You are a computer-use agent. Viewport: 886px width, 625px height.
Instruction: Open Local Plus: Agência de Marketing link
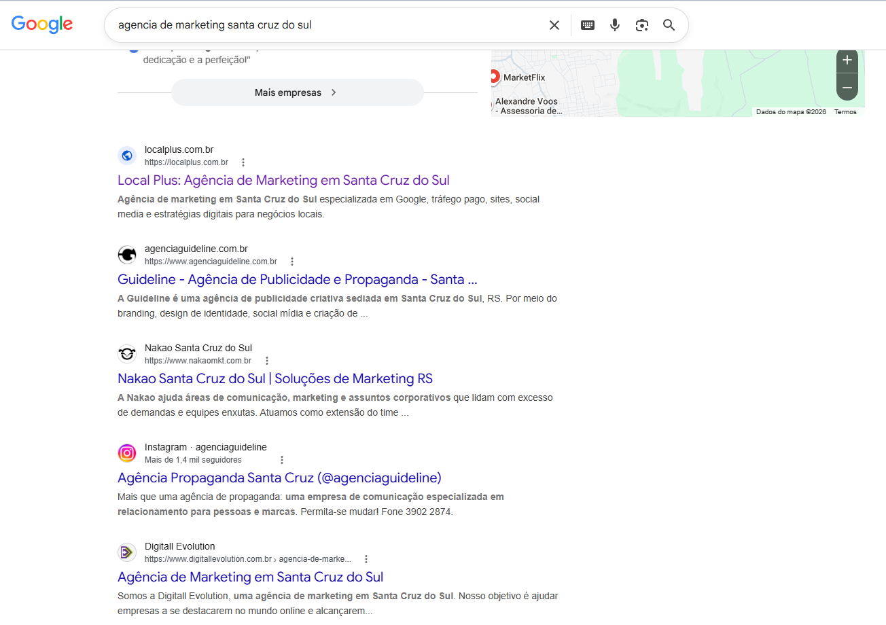point(283,180)
